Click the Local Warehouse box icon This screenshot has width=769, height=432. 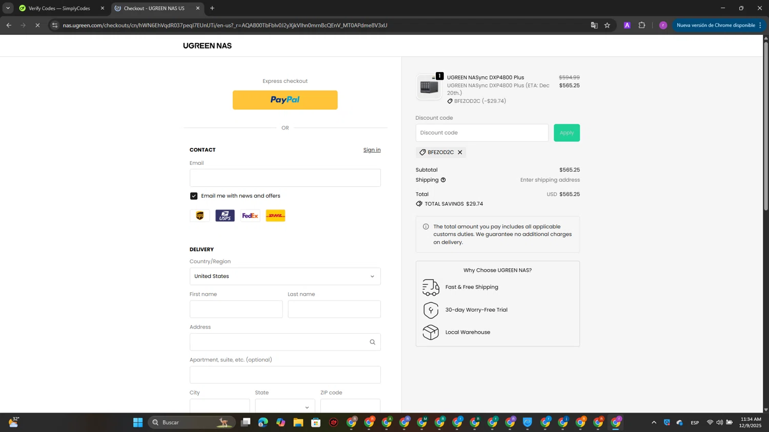coord(431,332)
